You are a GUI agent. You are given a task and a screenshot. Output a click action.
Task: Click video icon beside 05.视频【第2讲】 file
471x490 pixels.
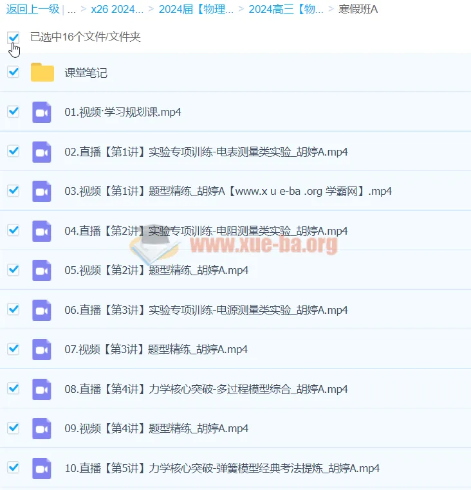point(42,270)
